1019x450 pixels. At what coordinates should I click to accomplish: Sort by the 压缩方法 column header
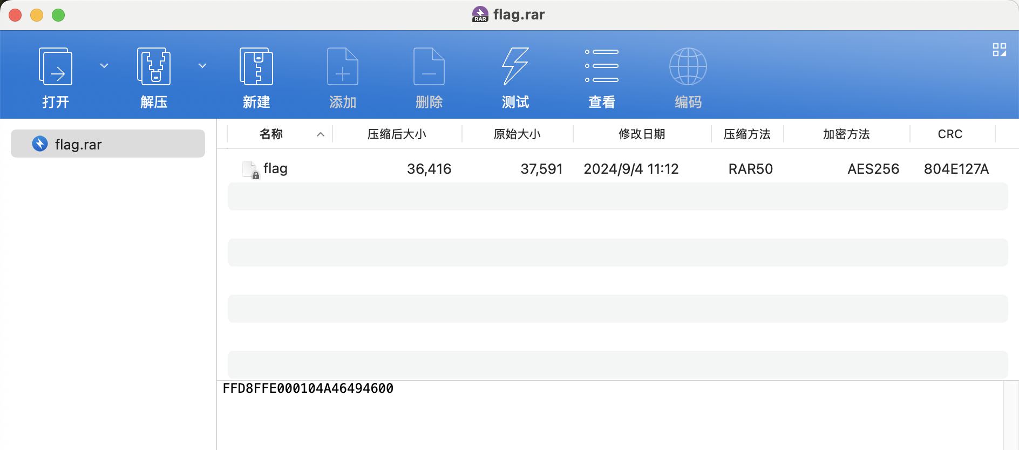(x=748, y=134)
